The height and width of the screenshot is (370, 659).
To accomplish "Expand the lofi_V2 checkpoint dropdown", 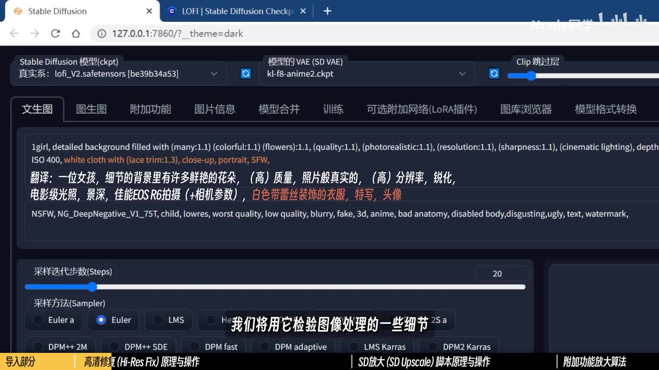I will tap(214, 74).
